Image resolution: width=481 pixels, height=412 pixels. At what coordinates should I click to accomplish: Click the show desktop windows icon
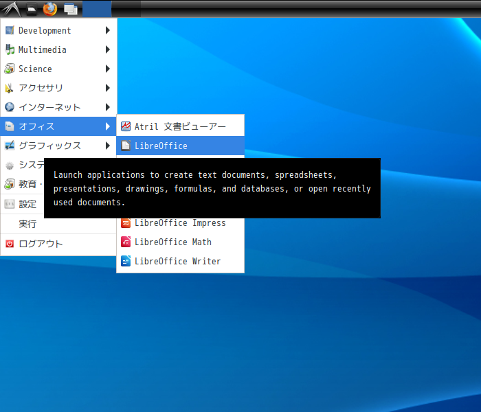[71, 9]
